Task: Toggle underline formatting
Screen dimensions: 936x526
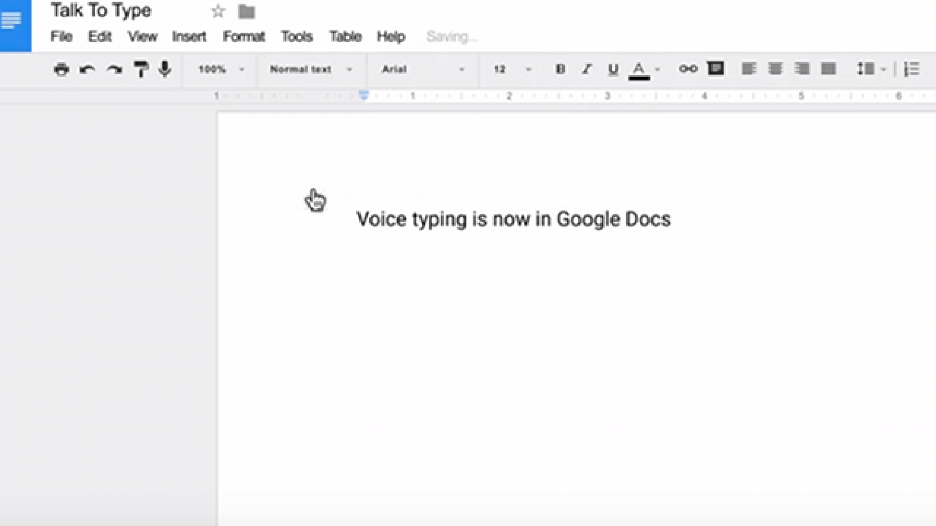Action: (x=613, y=69)
